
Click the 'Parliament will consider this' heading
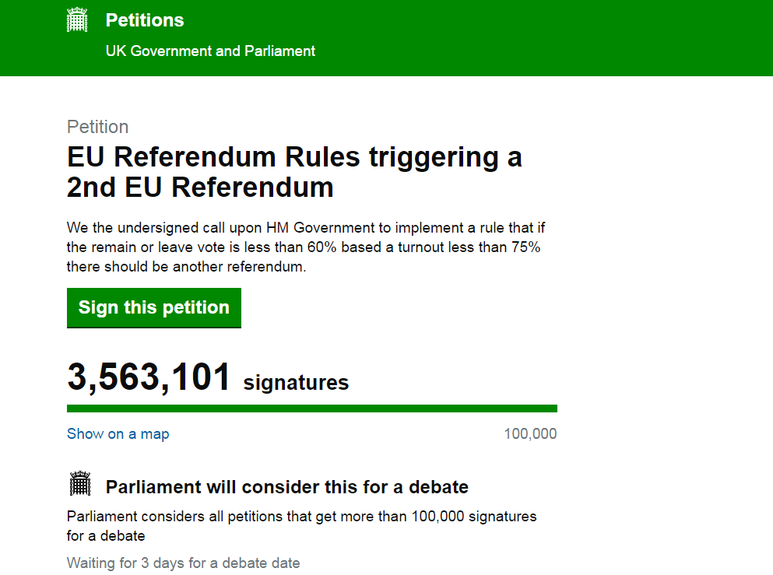click(x=286, y=488)
